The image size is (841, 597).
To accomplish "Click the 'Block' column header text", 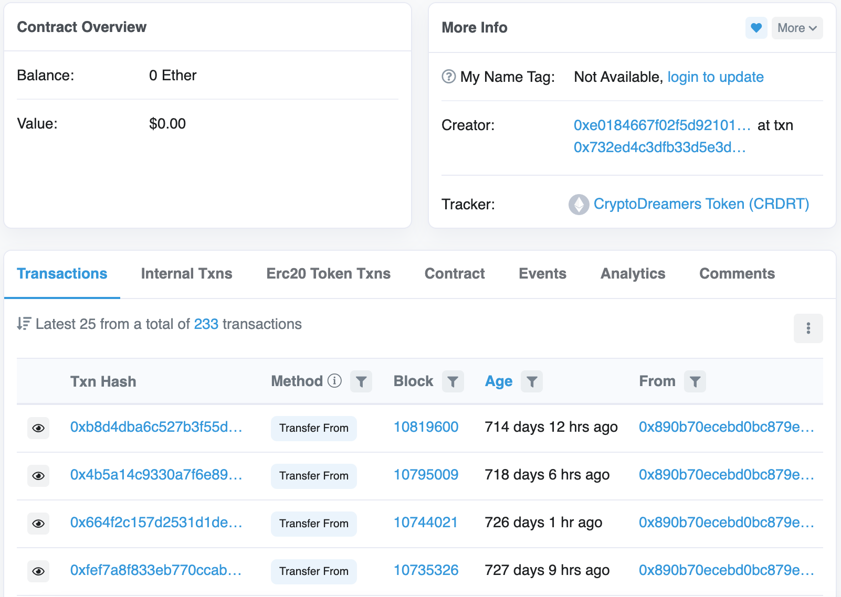I will click(x=414, y=381).
